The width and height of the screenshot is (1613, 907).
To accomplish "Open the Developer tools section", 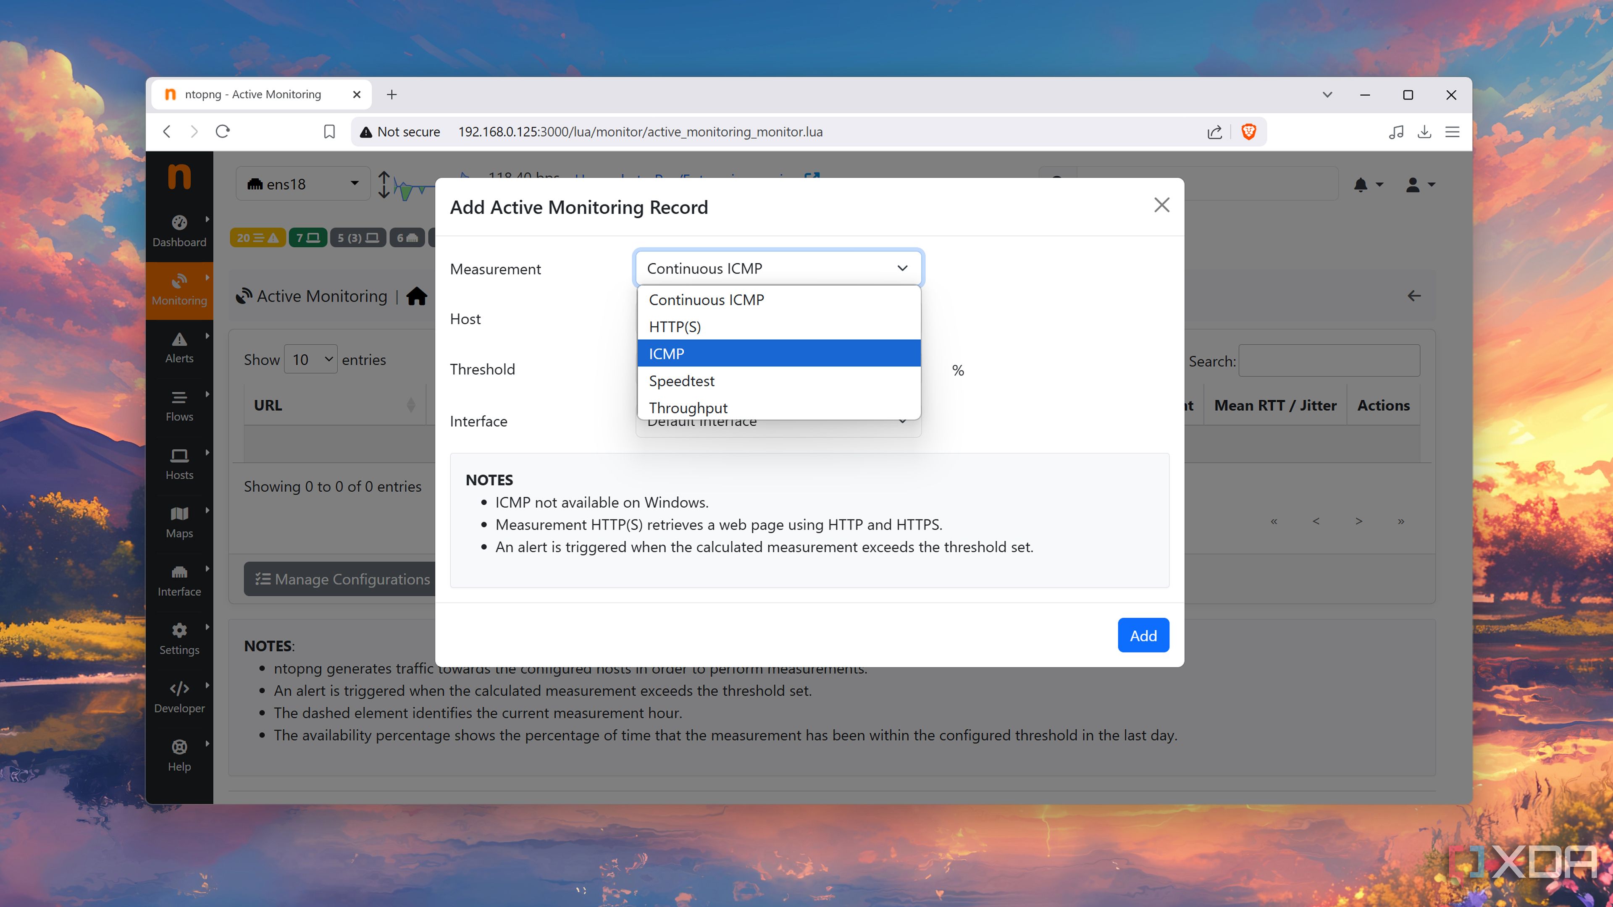I will pos(179,696).
